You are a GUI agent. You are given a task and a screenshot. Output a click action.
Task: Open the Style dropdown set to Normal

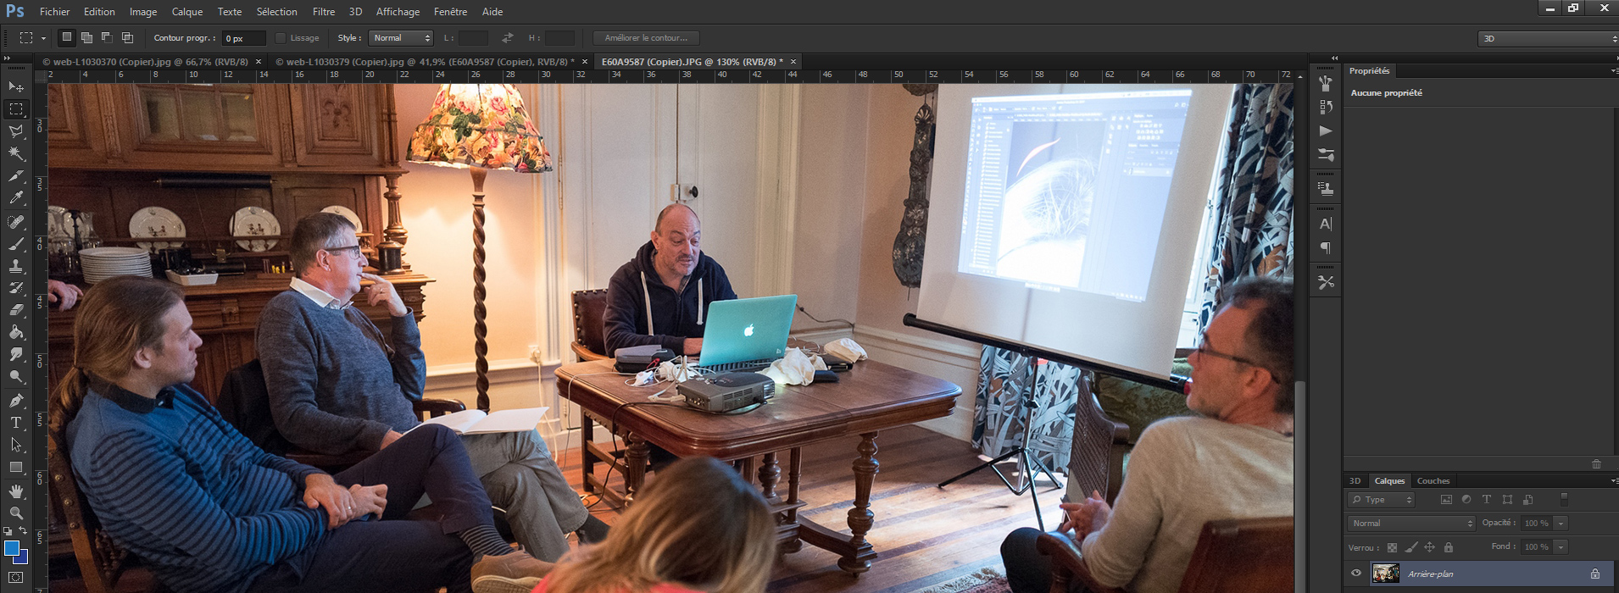click(x=401, y=38)
